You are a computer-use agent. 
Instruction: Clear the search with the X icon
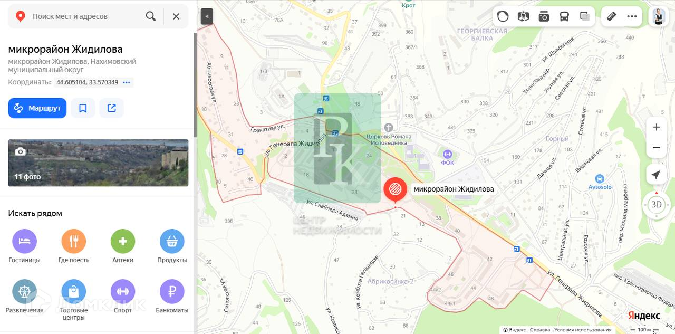(x=176, y=16)
